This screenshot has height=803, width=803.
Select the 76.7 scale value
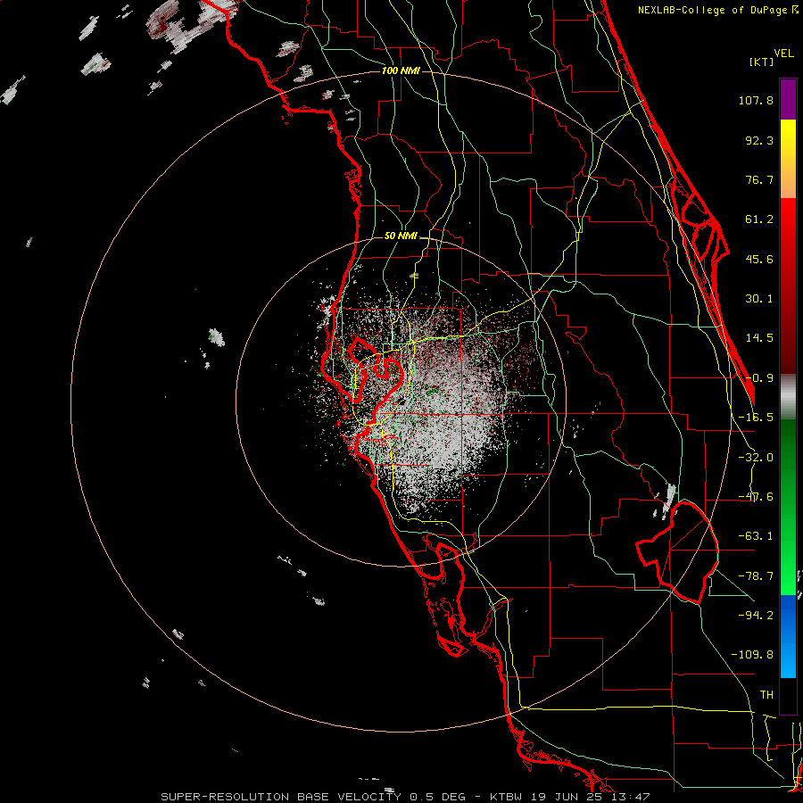(759, 179)
